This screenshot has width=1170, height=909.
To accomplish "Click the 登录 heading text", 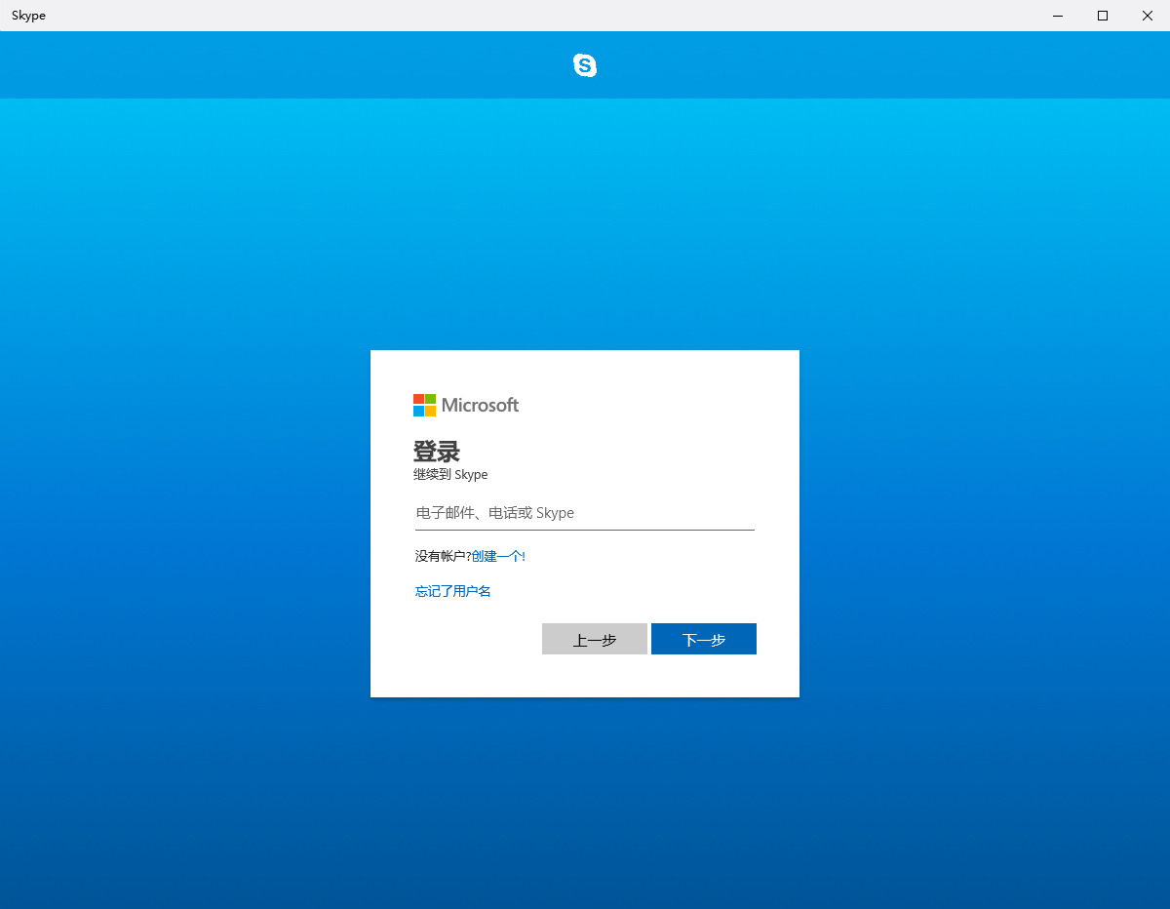I will (437, 452).
